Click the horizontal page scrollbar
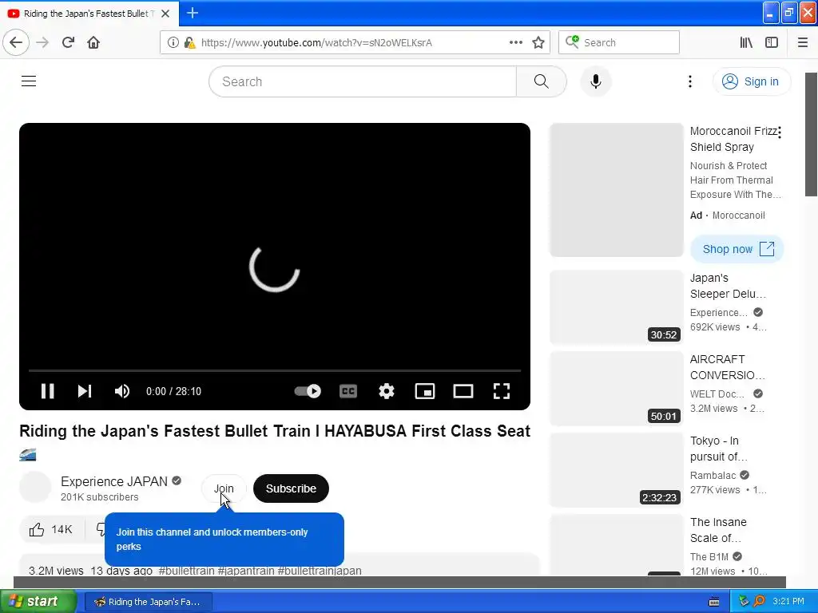 pos(399,582)
